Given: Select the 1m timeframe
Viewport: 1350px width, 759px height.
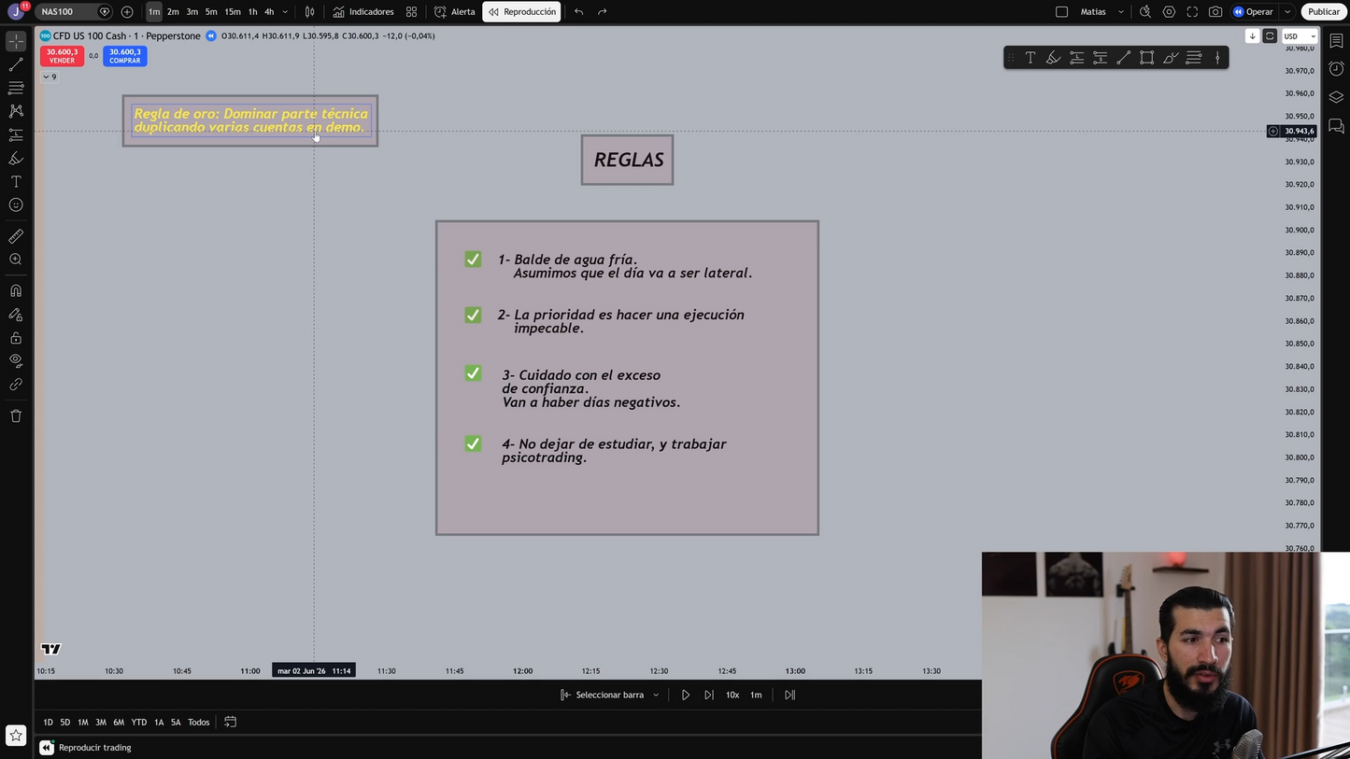Looking at the screenshot, I should pyautogui.click(x=154, y=12).
